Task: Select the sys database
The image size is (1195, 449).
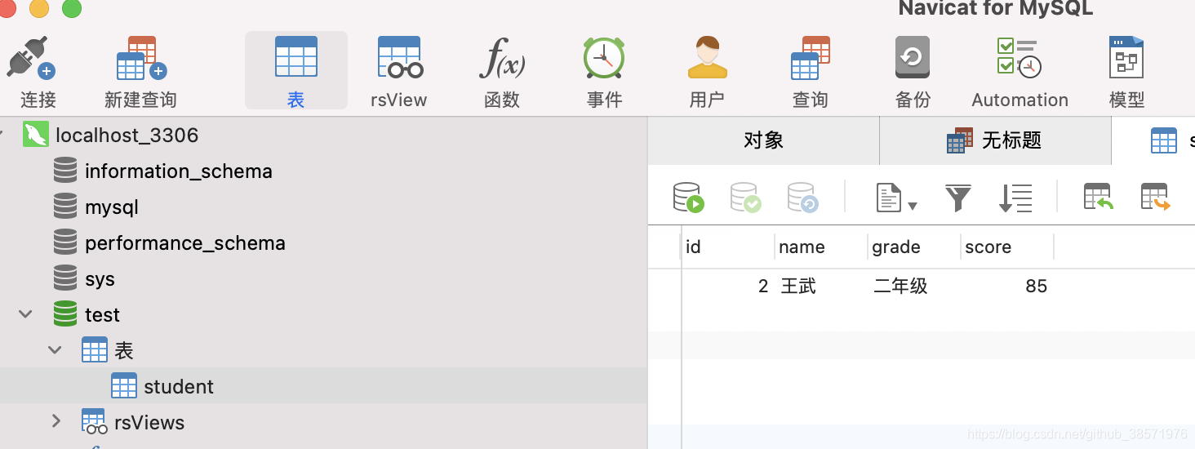Action: tap(100, 279)
